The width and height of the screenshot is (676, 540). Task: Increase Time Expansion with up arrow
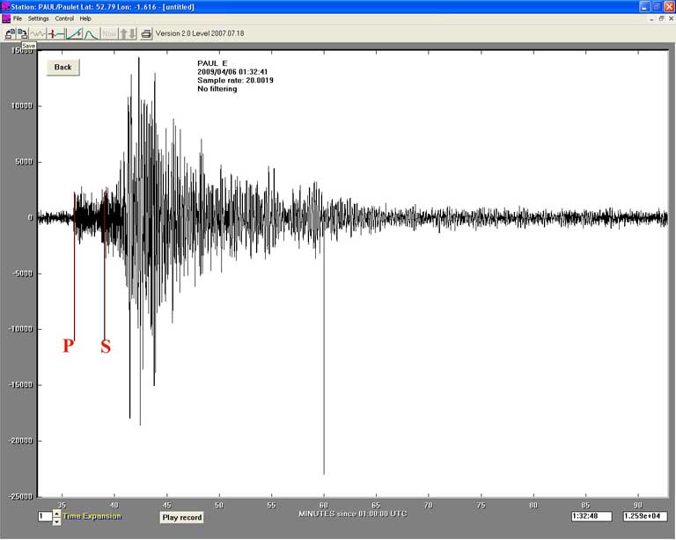[56, 514]
